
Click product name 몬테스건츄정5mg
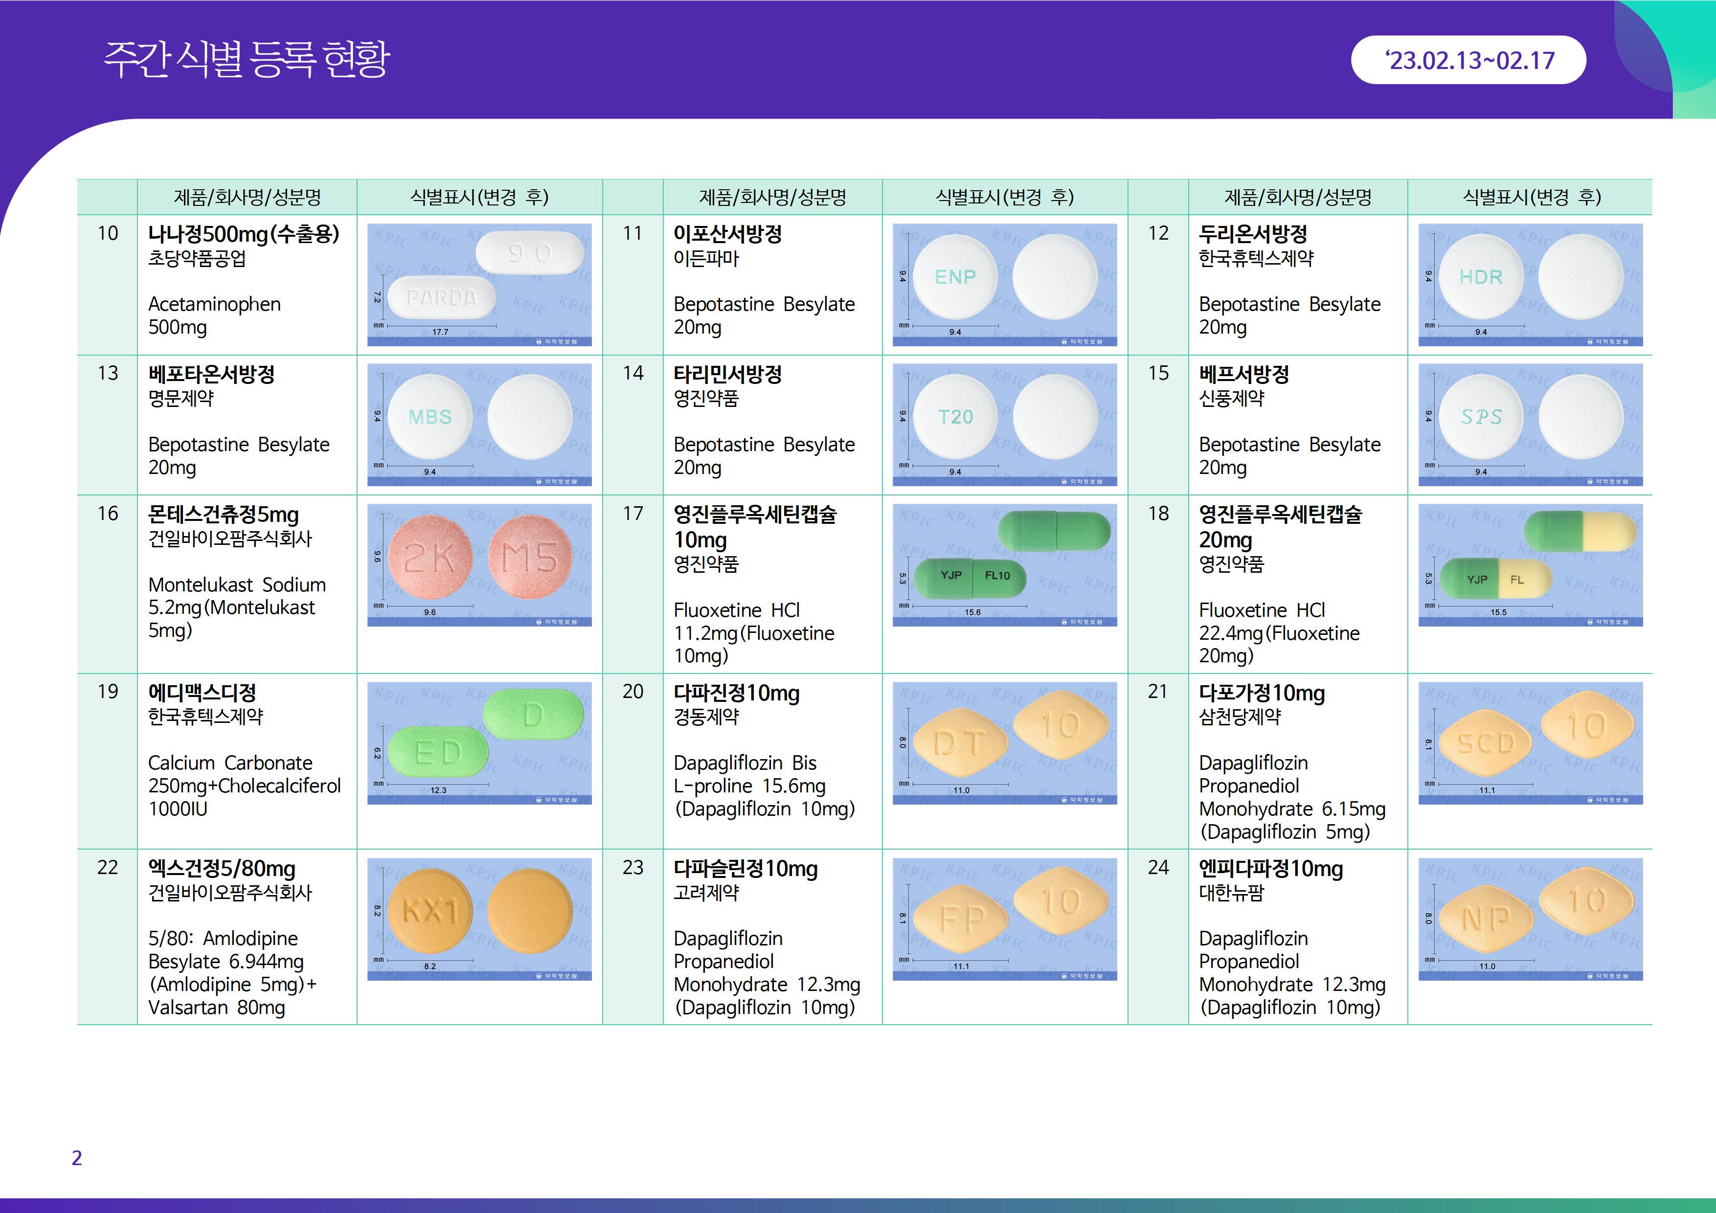[x=224, y=514]
